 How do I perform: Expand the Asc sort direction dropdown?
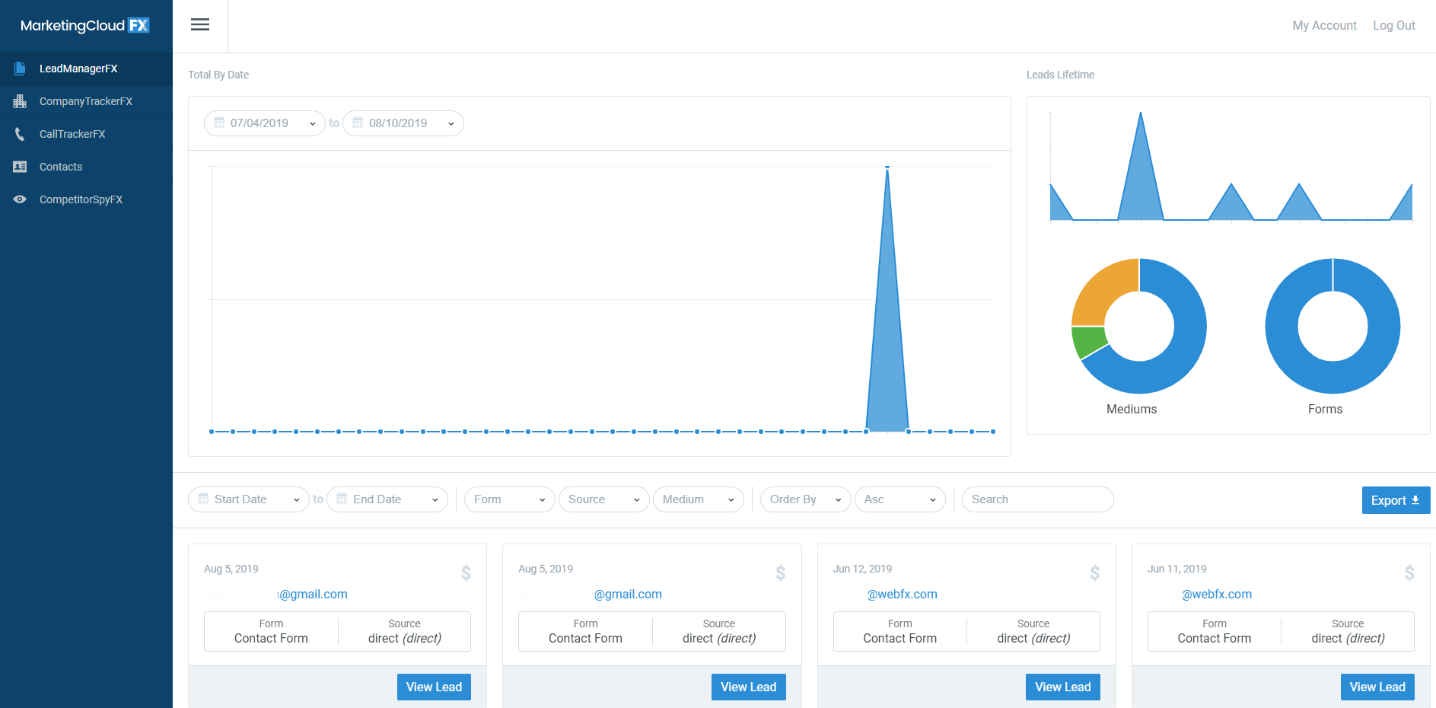pyautogui.click(x=900, y=499)
